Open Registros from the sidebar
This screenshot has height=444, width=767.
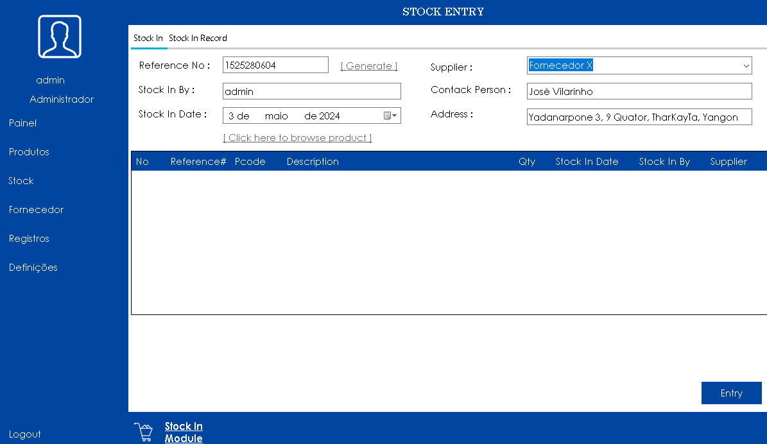pyautogui.click(x=29, y=239)
